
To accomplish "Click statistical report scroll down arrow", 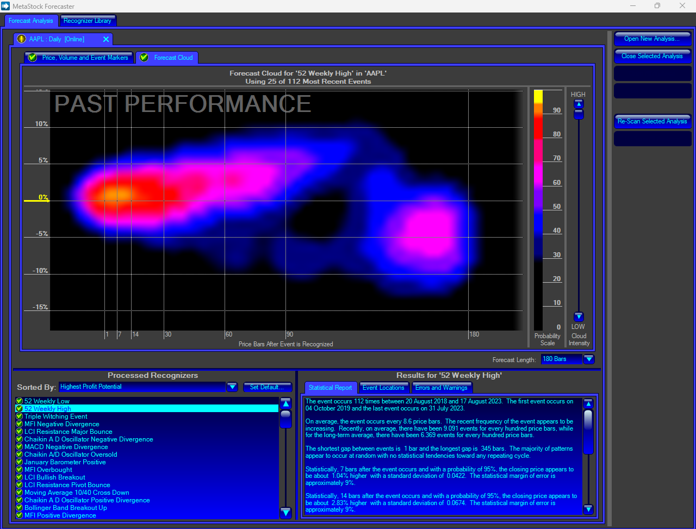I will 588,509.
